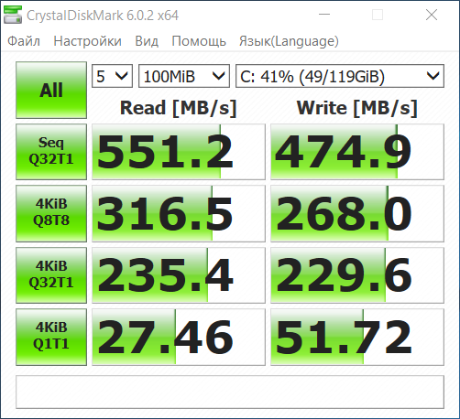
Task: Click the Read [MB/s] column header
Action: click(179, 108)
